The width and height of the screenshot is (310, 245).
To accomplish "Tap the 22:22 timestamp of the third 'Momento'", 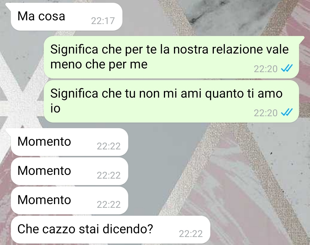I will 108,205.
